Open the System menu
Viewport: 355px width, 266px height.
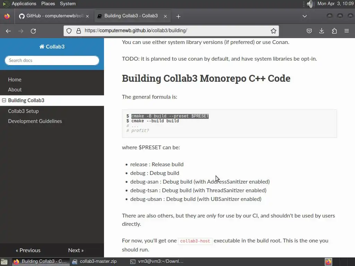click(x=68, y=3)
